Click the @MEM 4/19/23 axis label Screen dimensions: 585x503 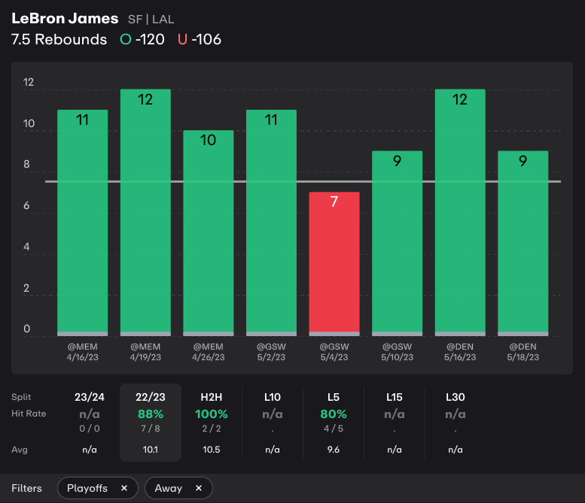pyautogui.click(x=145, y=352)
